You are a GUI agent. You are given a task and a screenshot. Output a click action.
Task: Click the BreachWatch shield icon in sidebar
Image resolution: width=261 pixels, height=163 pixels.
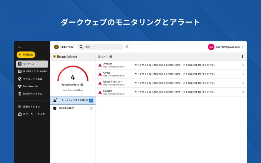tap(20, 86)
